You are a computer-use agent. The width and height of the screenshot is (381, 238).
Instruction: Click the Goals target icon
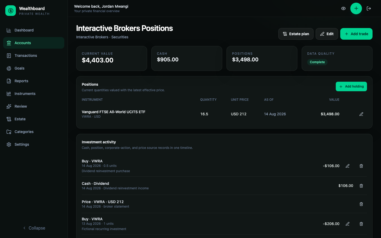9,68
